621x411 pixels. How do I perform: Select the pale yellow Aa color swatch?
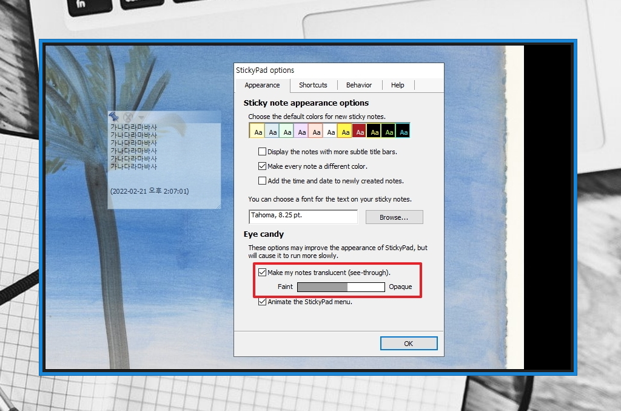click(x=257, y=131)
